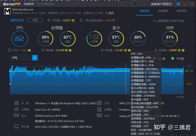Click the GamePP logo
Image resolution: width=196 pixels, height=136 pixels.
click(x=12, y=4)
